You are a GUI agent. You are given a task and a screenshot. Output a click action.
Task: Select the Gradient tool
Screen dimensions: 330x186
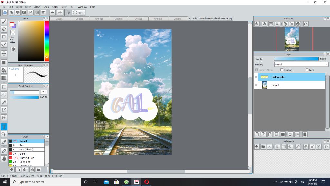point(4,78)
